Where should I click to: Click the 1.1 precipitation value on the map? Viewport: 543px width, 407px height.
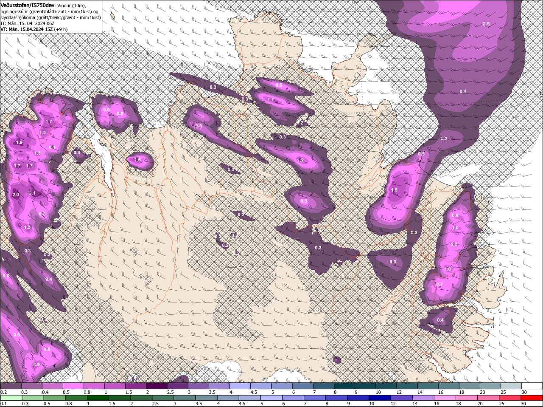pos(271,101)
